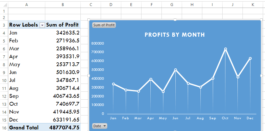Click the Sum of Profit chart field button
Image resolution: width=265 pixels, height=131 pixels.
[104, 25]
